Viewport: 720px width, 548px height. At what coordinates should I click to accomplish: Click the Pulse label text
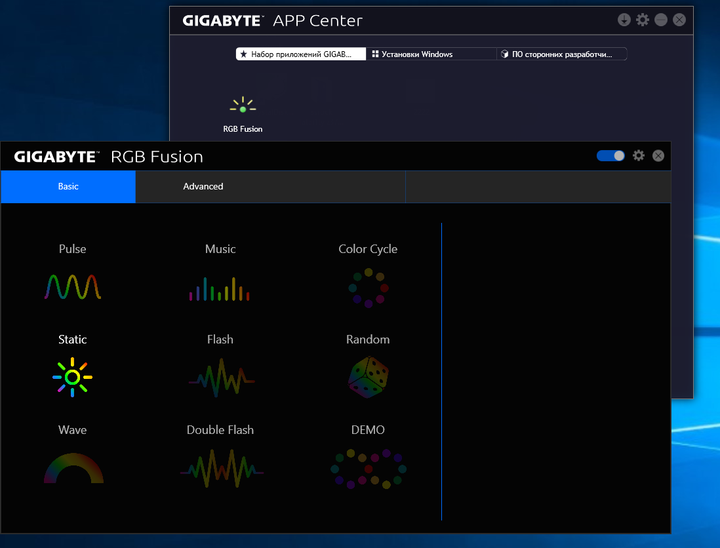pyautogui.click(x=73, y=248)
